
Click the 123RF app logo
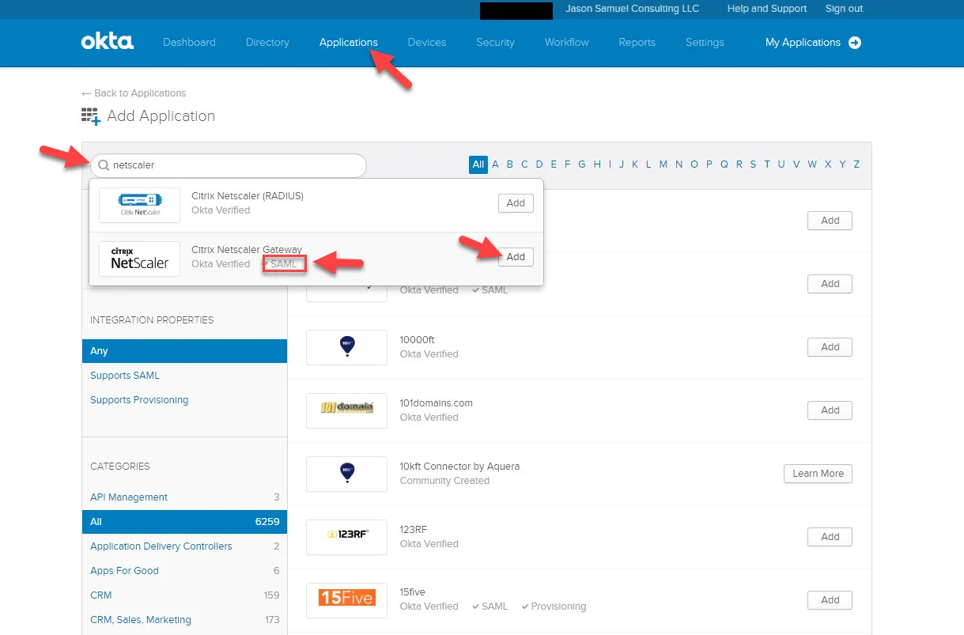(346, 536)
